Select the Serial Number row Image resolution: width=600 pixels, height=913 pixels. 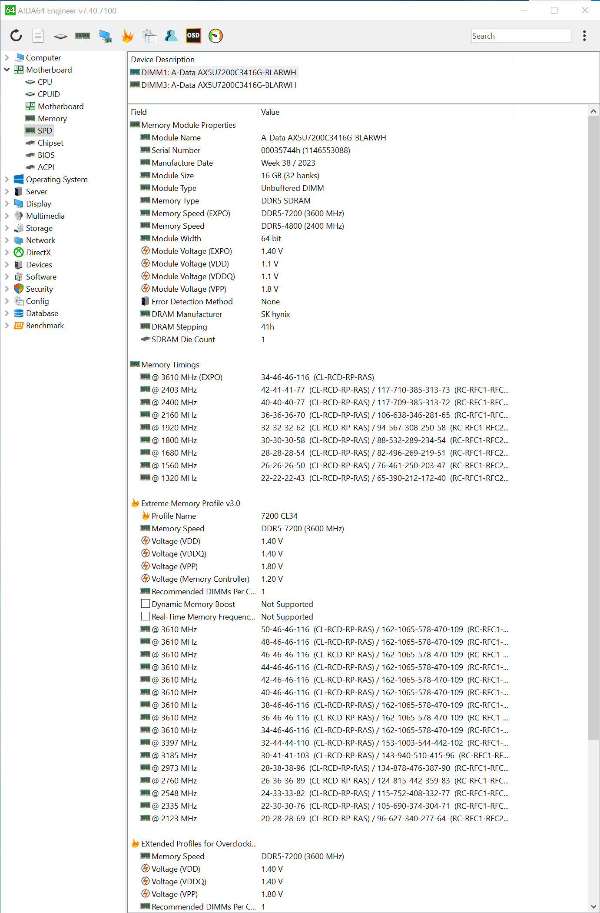319,150
